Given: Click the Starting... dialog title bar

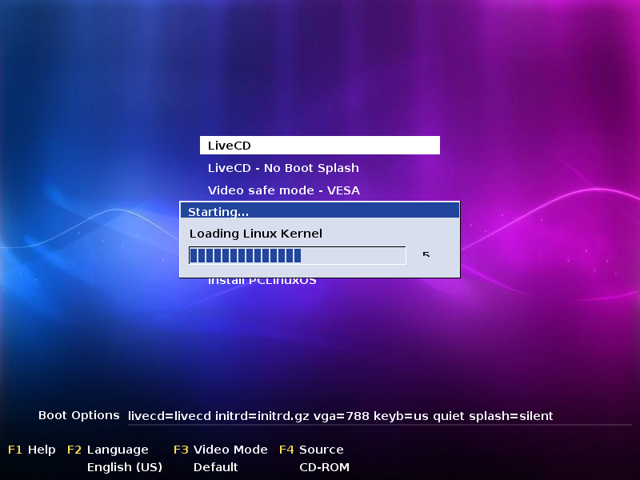Looking at the screenshot, I should [319, 210].
